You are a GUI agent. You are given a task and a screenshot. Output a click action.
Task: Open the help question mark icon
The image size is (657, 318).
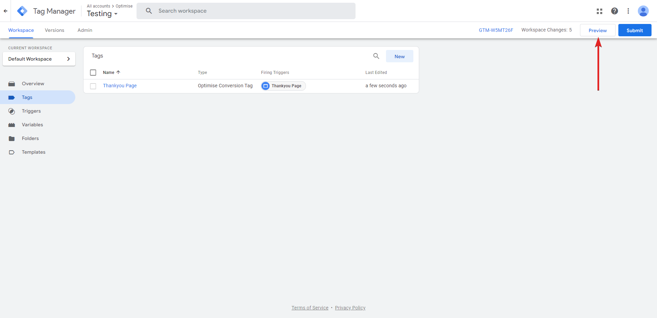point(614,11)
